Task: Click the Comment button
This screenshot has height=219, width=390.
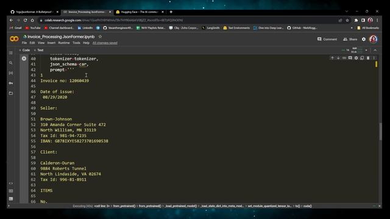Action: pos(327,39)
